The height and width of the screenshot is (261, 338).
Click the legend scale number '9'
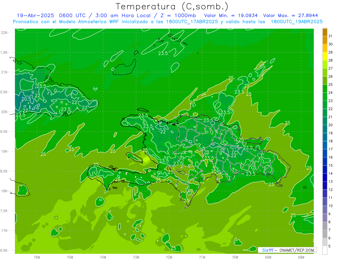tap(330, 214)
